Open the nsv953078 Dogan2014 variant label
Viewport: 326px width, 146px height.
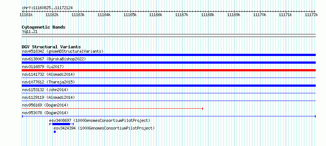point(45,113)
